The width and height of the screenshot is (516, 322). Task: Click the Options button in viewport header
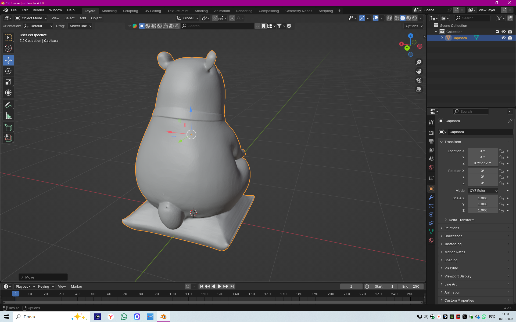[414, 26]
